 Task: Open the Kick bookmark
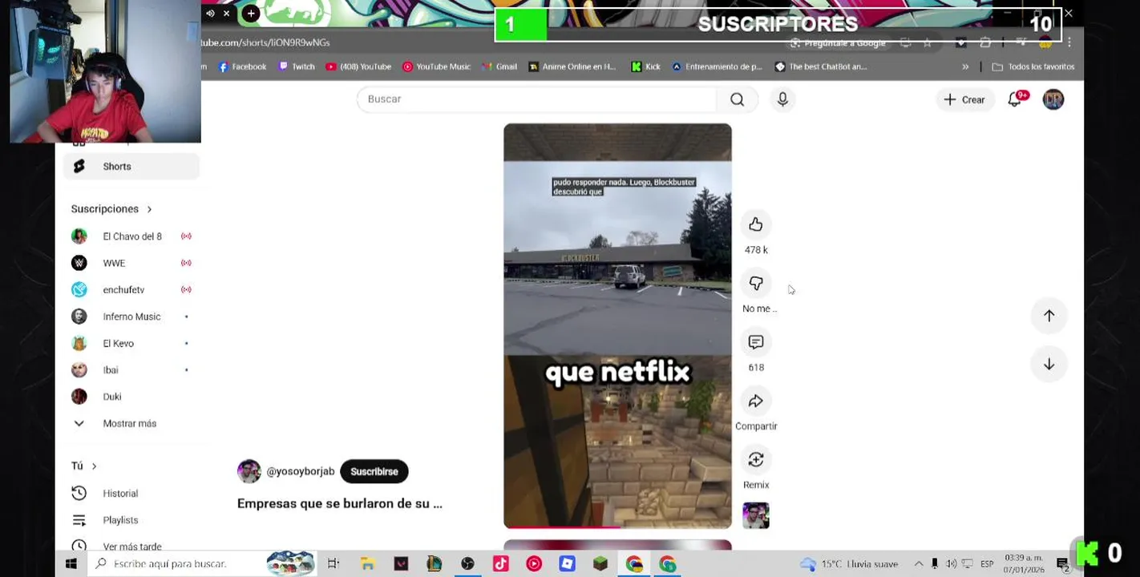(646, 67)
